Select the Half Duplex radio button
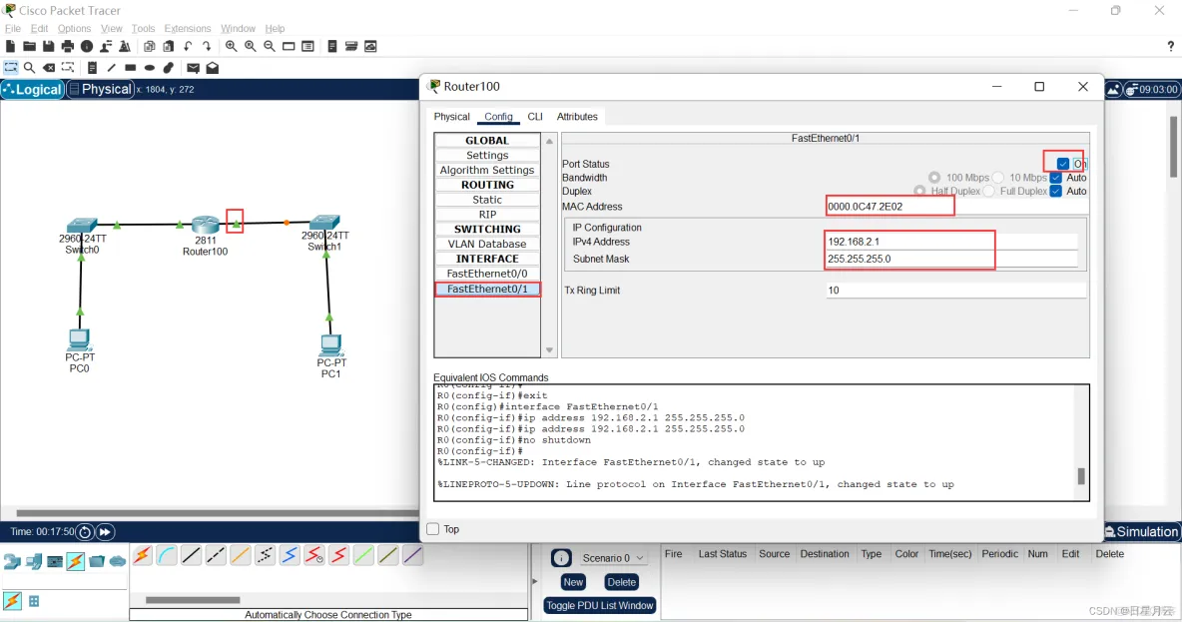The image size is (1182, 622). (919, 192)
